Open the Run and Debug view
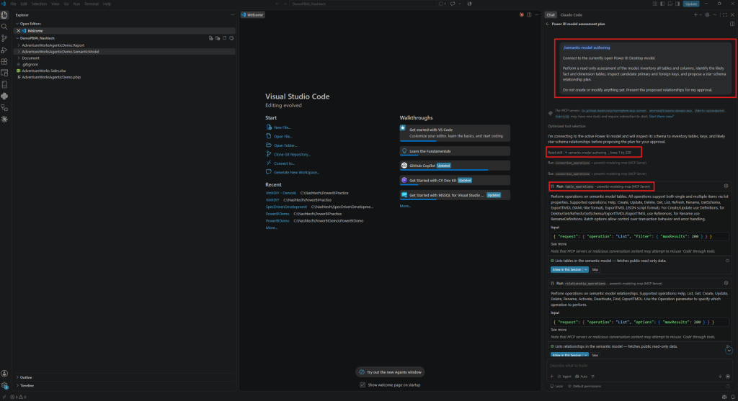 tap(4, 50)
